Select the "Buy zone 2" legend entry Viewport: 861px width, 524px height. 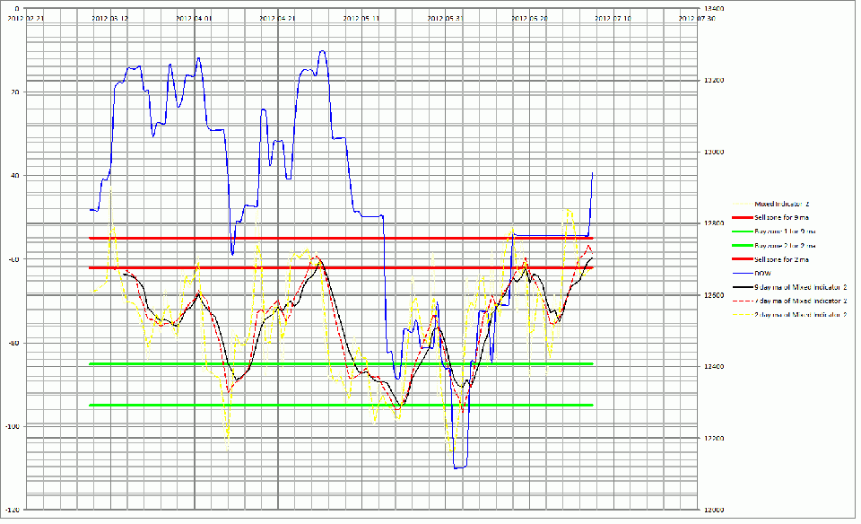point(774,246)
